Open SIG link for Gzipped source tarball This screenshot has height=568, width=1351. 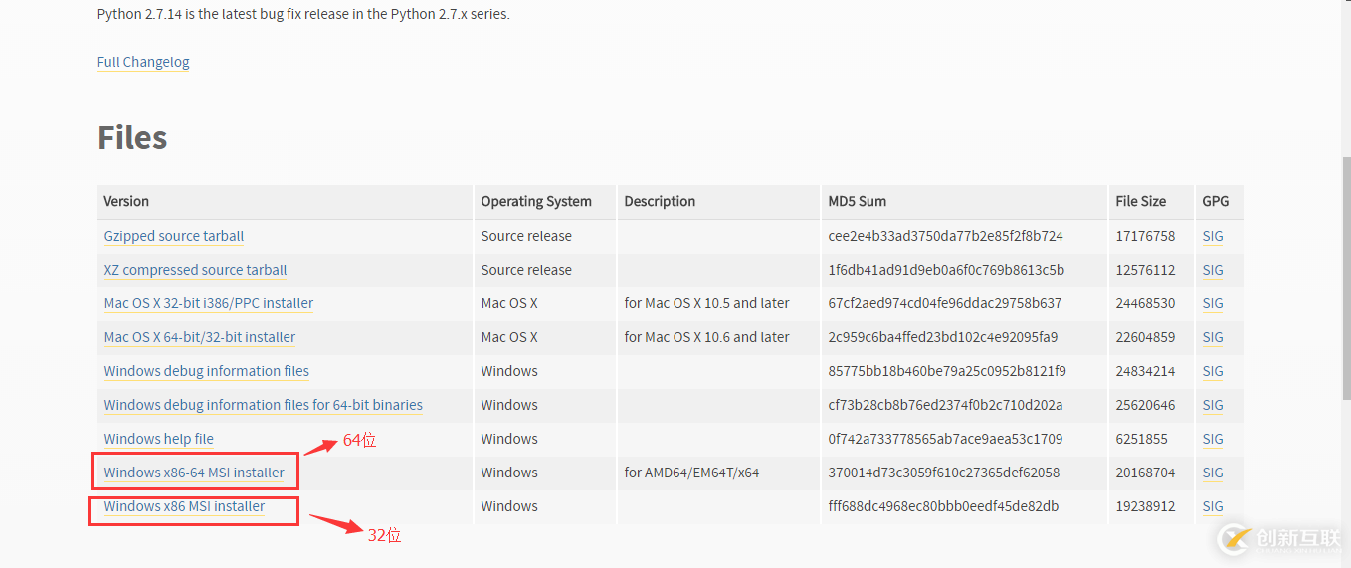(1213, 236)
